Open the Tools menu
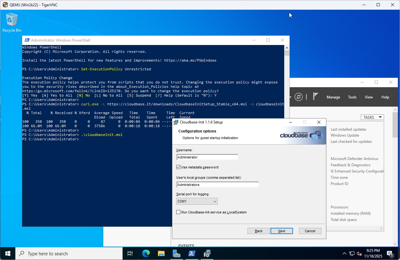Viewport: 400px width, 260px height. [352, 97]
